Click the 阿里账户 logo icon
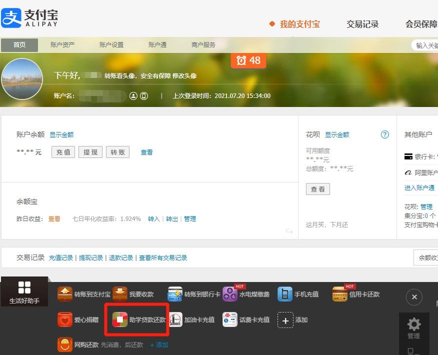 click(x=408, y=172)
